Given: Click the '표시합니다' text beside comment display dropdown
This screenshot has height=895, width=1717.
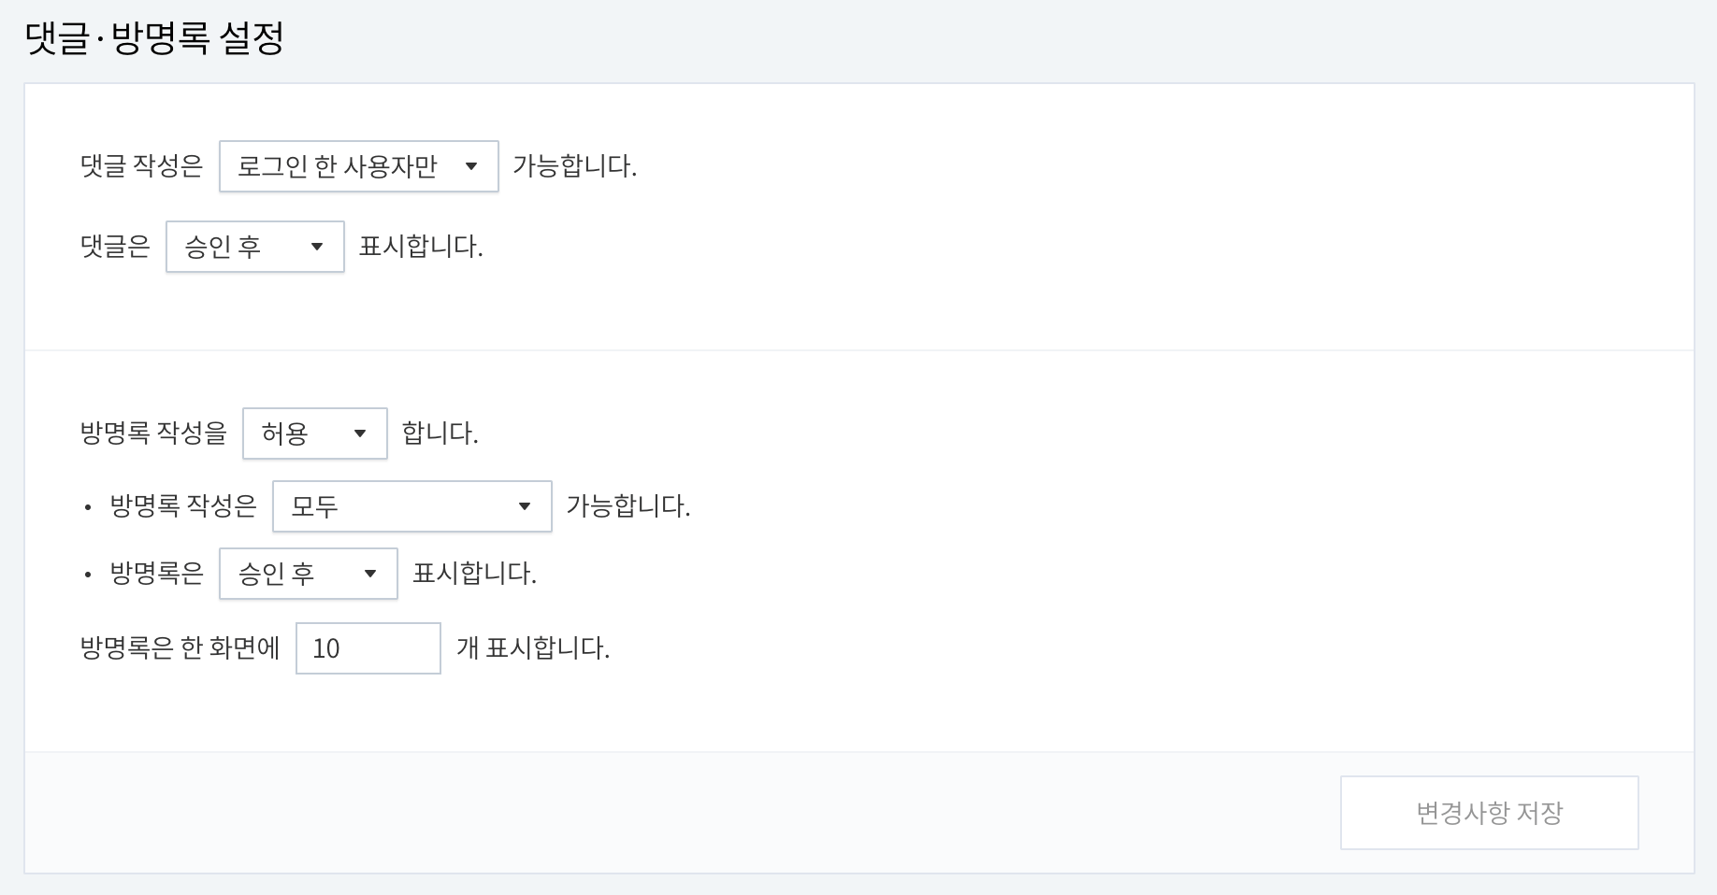Looking at the screenshot, I should pos(421,247).
